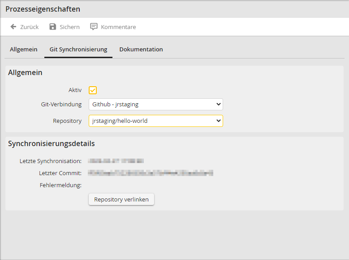This screenshot has height=260, width=349.
Task: Click the Synchronisierungsdetails section heading
Action: click(x=52, y=144)
